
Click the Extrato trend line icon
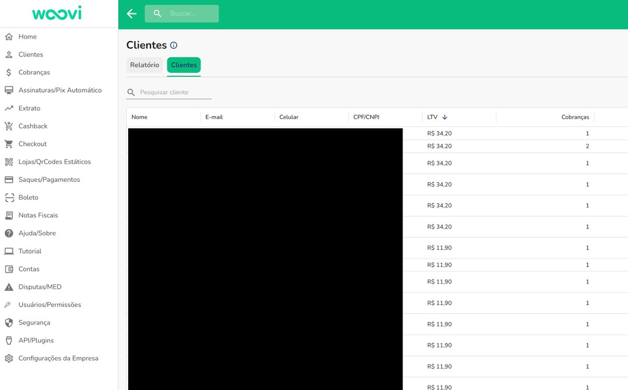click(9, 108)
